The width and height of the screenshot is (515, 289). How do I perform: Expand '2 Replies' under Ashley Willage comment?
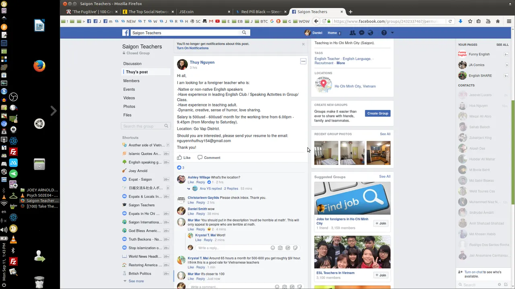pos(231,189)
